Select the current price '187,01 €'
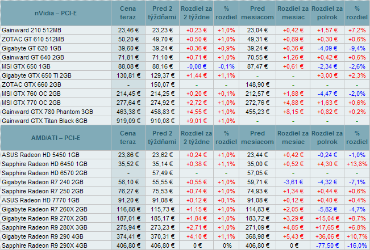The height and width of the screenshot is (250, 370). [x=128, y=218]
